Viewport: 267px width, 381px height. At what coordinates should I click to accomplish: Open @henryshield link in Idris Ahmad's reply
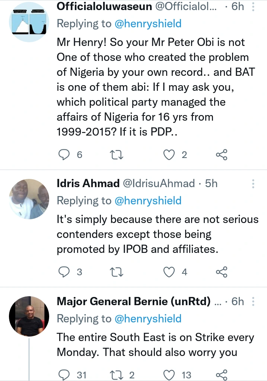tap(148, 201)
